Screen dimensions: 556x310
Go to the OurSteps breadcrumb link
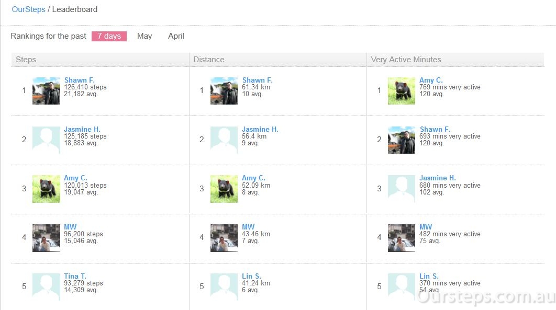click(x=28, y=9)
